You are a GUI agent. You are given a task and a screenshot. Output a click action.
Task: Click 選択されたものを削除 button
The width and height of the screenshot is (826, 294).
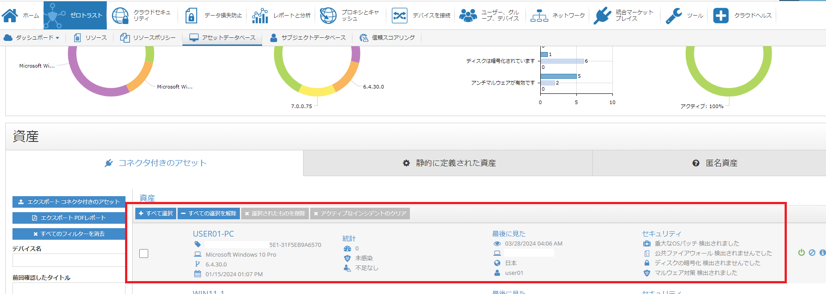(x=275, y=213)
